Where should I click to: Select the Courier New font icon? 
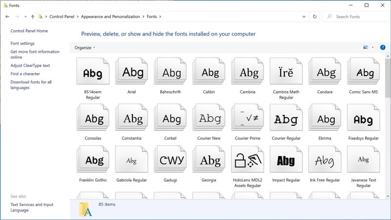coord(209,118)
